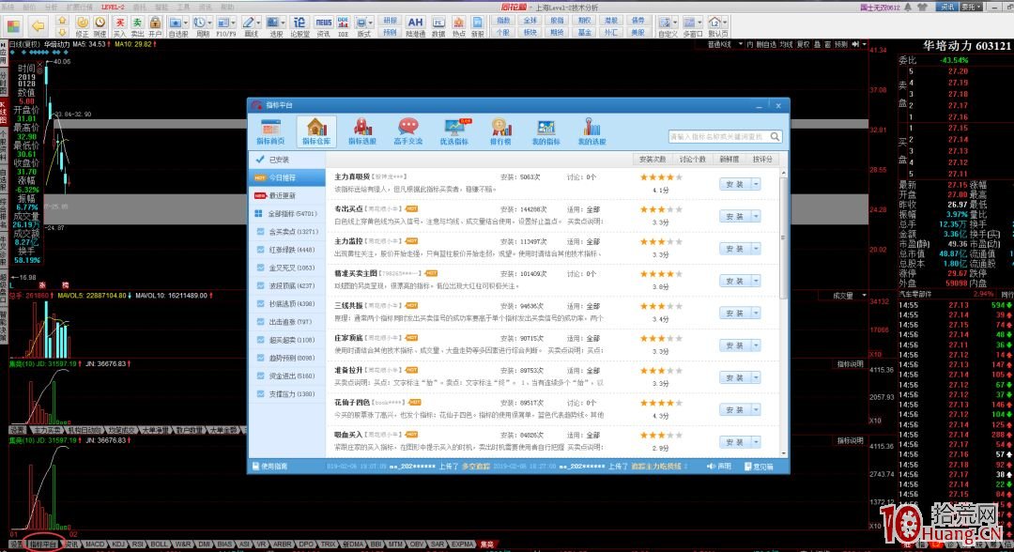The image size is (1014, 552).
Task: Sort the indicator list by 新鲜度
Action: pos(729,159)
